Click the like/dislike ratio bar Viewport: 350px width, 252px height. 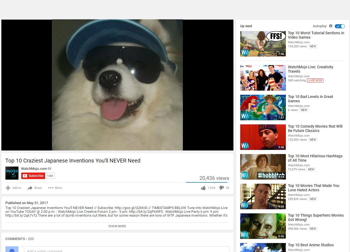click(207, 182)
